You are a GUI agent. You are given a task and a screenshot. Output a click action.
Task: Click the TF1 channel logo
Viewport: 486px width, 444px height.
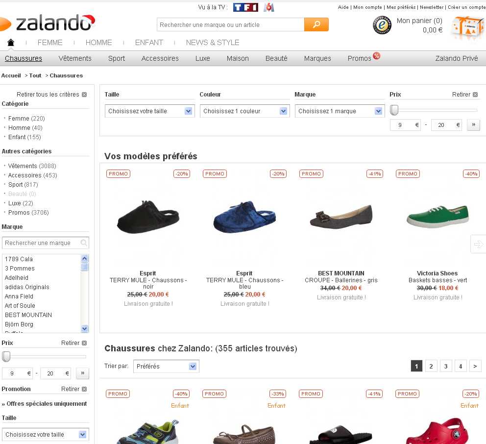pos(245,7)
